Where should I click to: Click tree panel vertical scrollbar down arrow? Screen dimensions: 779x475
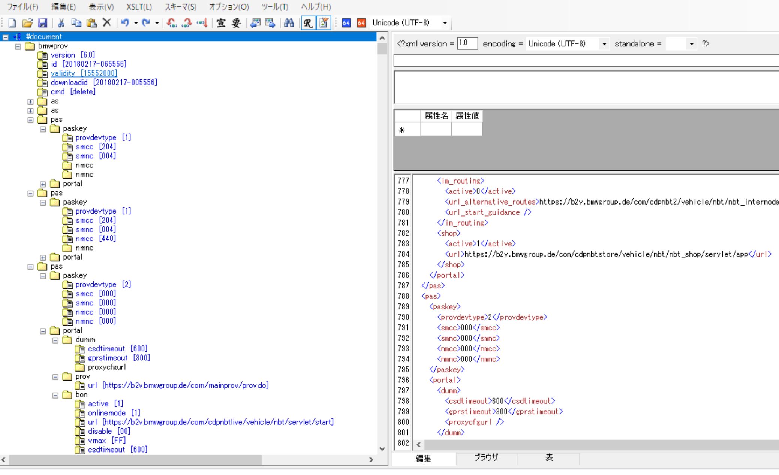(382, 449)
